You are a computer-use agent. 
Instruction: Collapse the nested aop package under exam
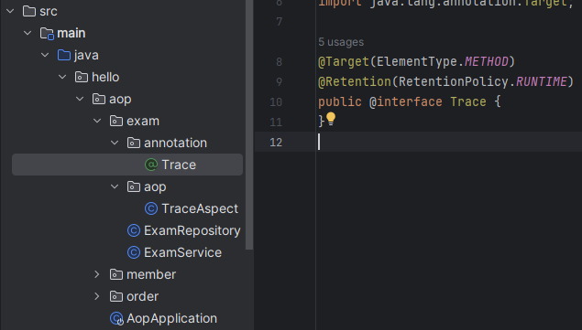[115, 186]
